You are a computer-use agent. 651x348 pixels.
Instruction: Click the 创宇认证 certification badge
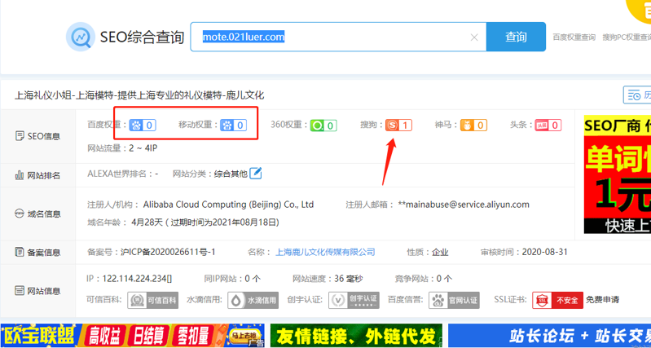[x=354, y=300]
